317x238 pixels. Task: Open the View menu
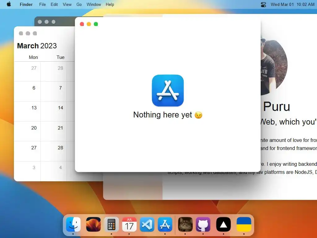click(x=67, y=4)
